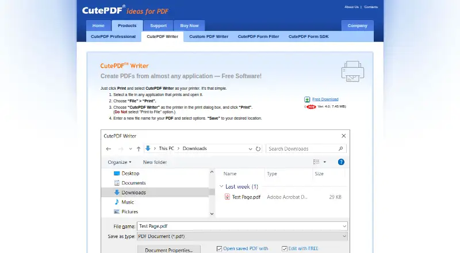The image size is (460, 253).
Task: Click the Documents folder icon
Action: point(117,183)
